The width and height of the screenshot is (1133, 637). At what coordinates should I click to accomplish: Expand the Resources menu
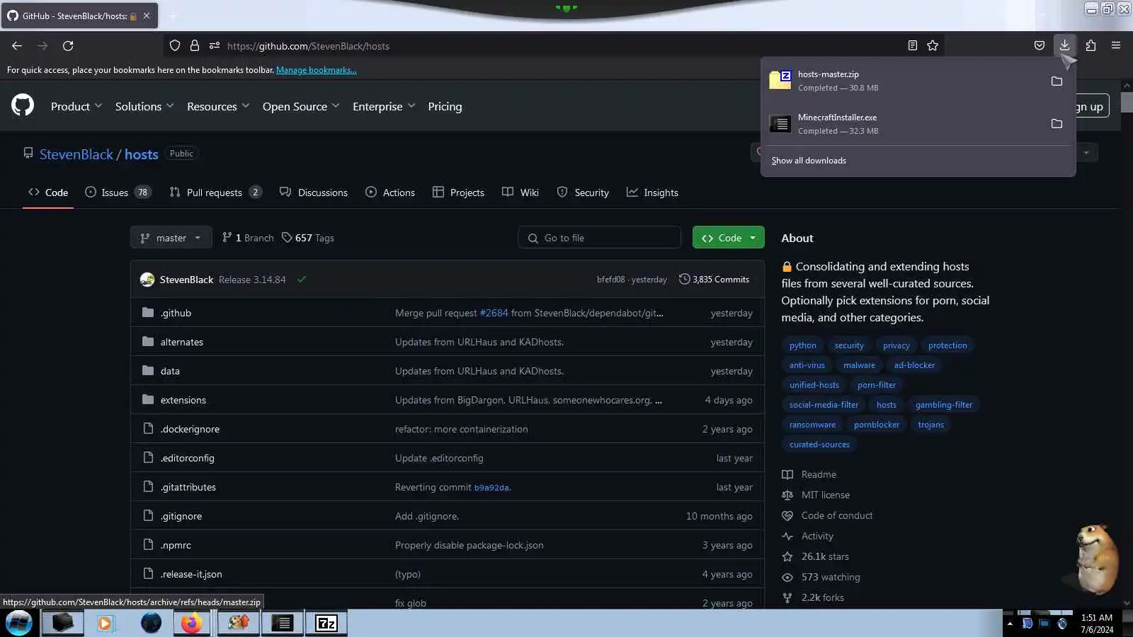point(218,106)
